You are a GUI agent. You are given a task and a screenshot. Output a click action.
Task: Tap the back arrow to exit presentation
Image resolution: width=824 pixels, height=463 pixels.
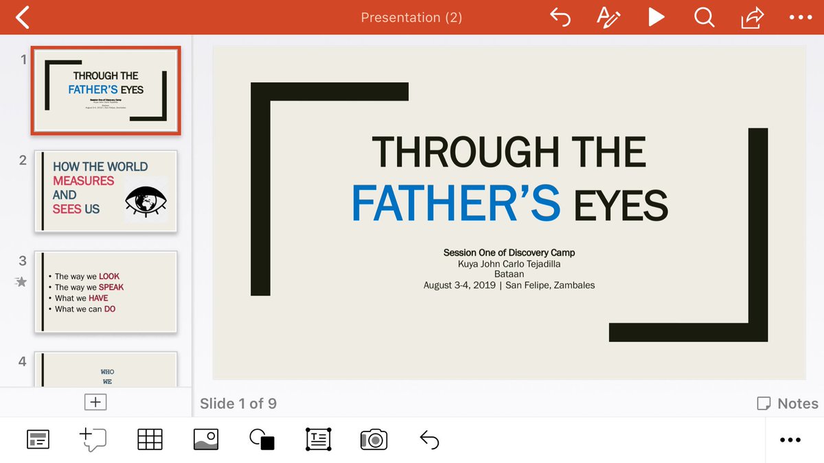coord(22,17)
